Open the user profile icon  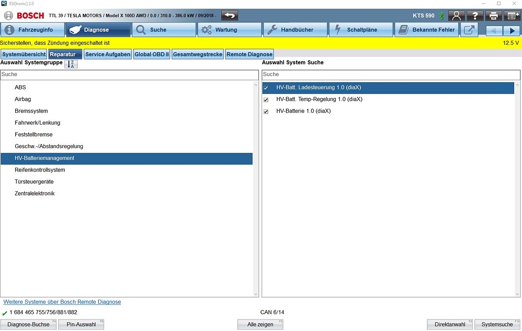point(456,16)
